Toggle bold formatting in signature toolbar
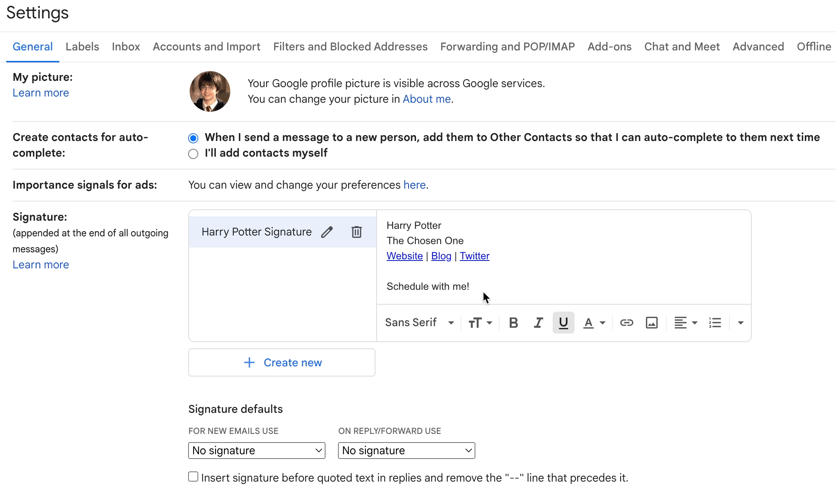The height and width of the screenshot is (489, 836). tap(514, 323)
